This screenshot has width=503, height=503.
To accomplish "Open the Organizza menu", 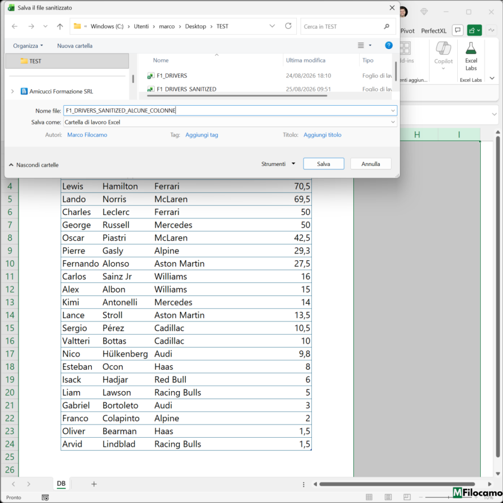I will tap(28, 46).
